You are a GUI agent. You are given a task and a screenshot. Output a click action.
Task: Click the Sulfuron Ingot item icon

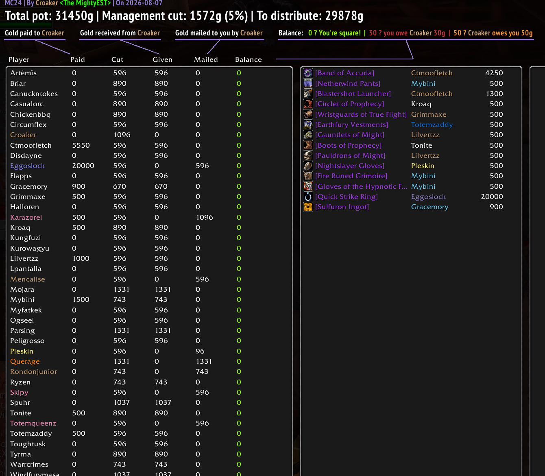pos(308,207)
